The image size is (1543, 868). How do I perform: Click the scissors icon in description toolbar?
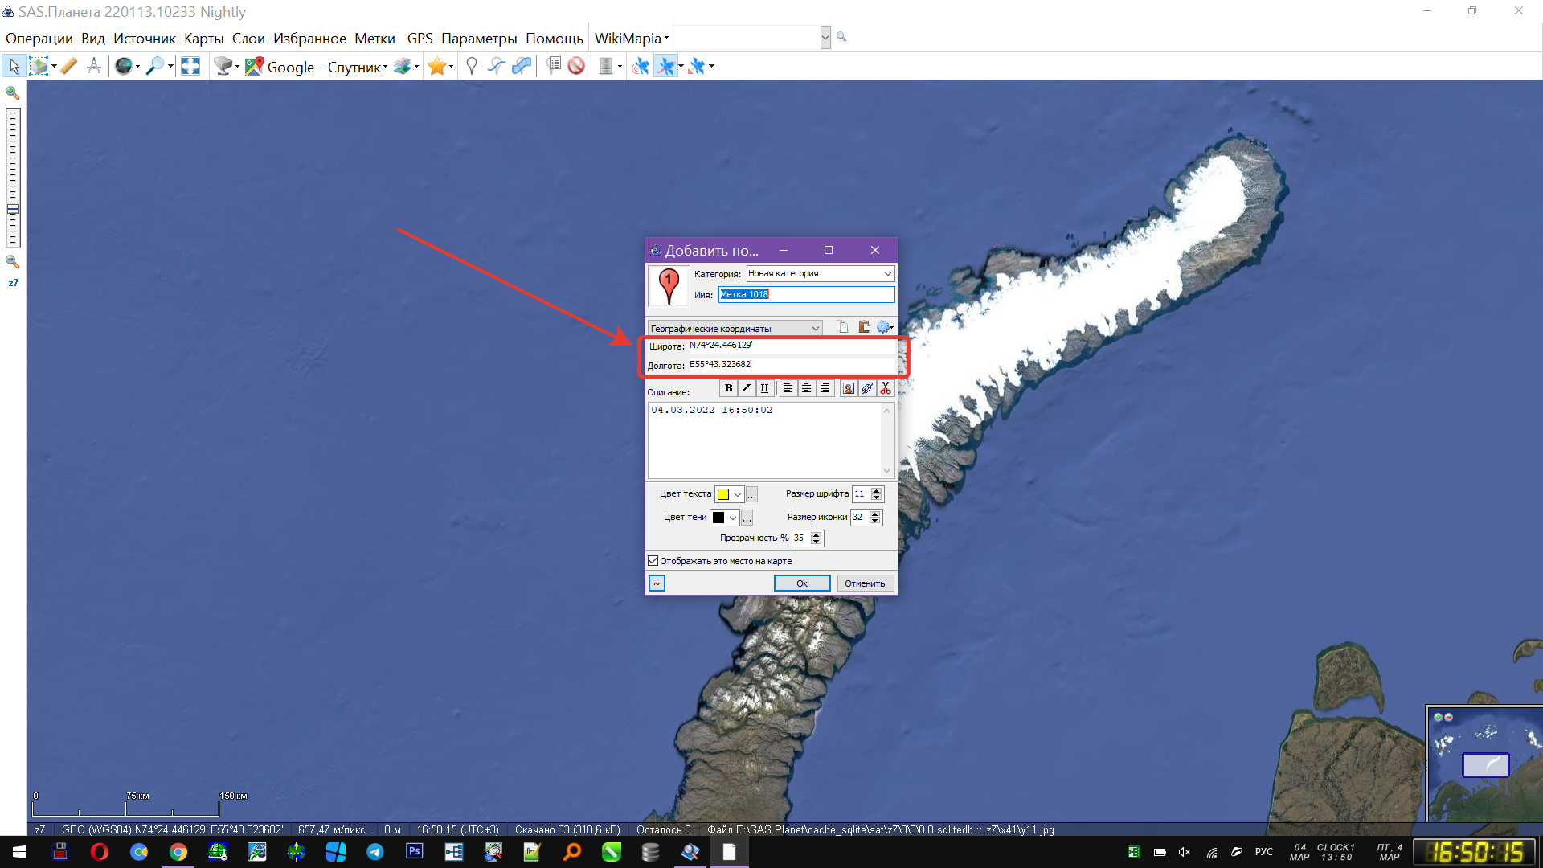[886, 388]
